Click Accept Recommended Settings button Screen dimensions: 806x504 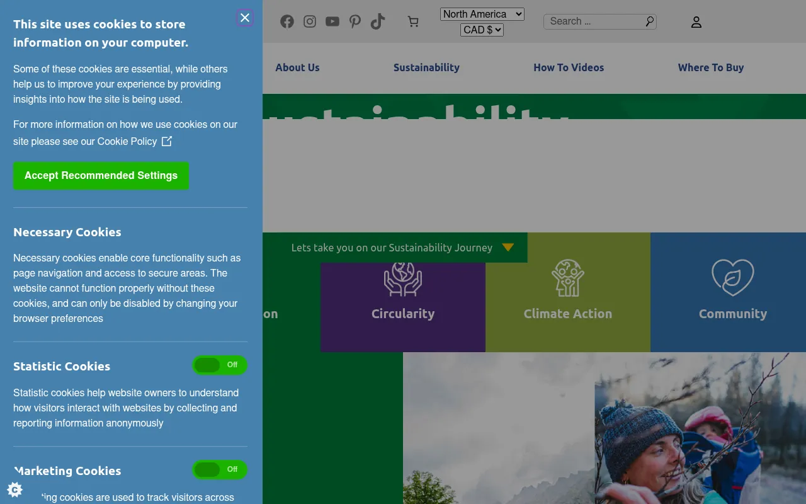pos(101,176)
